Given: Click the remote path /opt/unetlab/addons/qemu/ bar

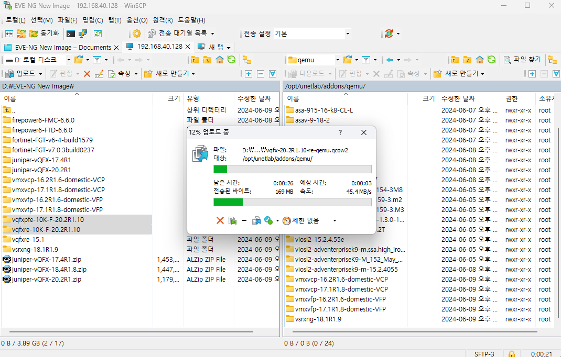Looking at the screenshot, I should [x=422, y=86].
